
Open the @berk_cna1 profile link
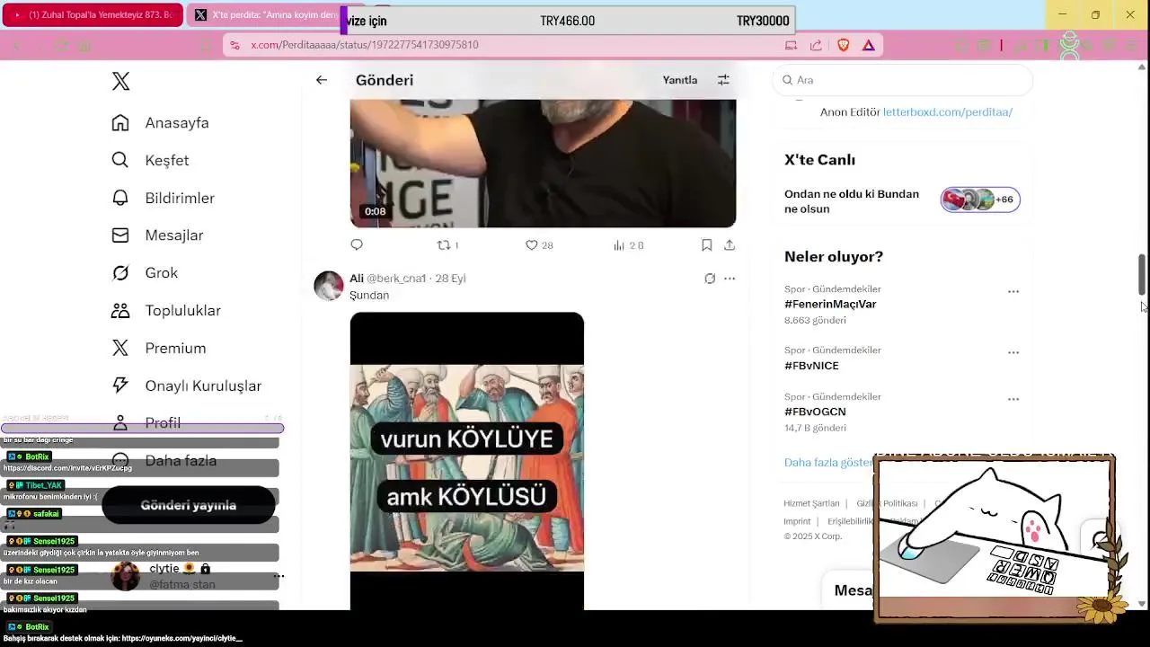coord(396,279)
